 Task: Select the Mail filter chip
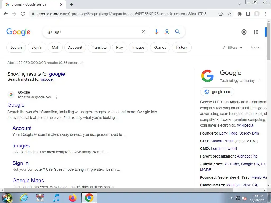point(55,47)
